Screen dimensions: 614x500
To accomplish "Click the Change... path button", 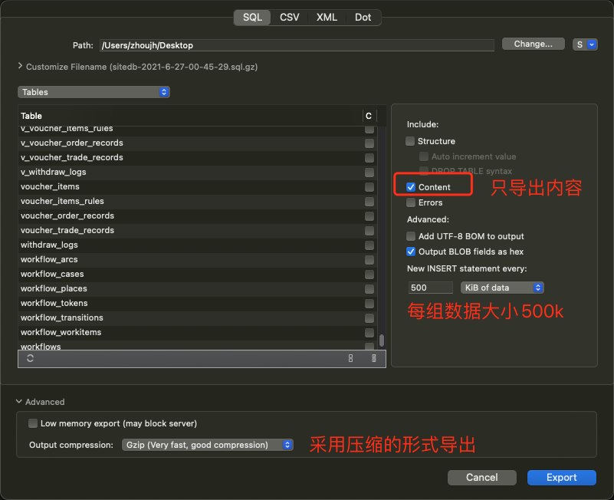I will click(x=533, y=44).
